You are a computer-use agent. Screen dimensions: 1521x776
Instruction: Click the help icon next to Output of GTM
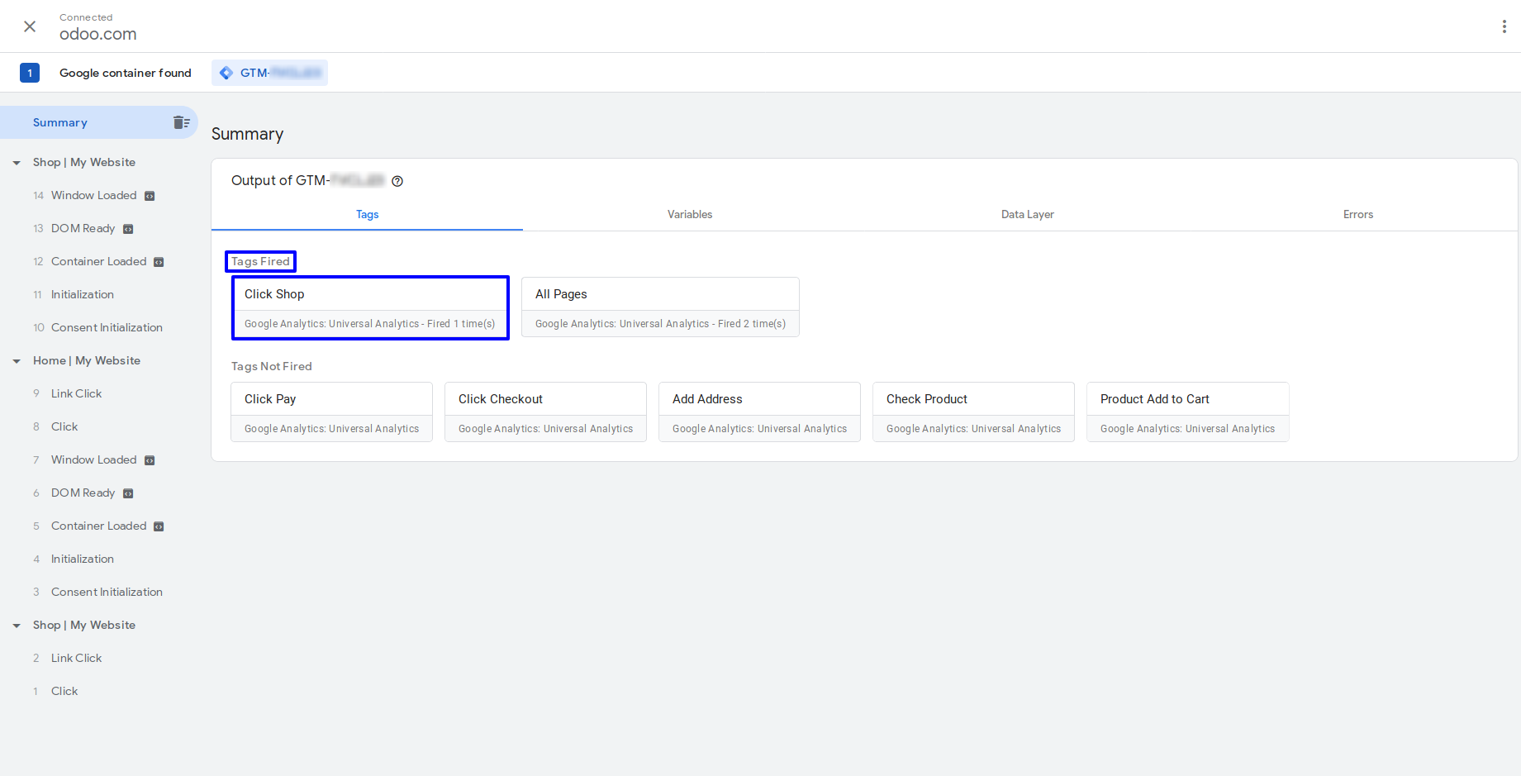coord(397,181)
